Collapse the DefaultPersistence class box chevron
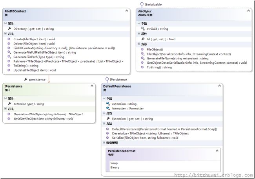 click(219, 86)
